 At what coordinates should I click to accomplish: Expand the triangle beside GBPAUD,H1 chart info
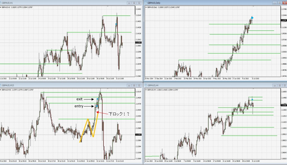click(x=1, y=7)
